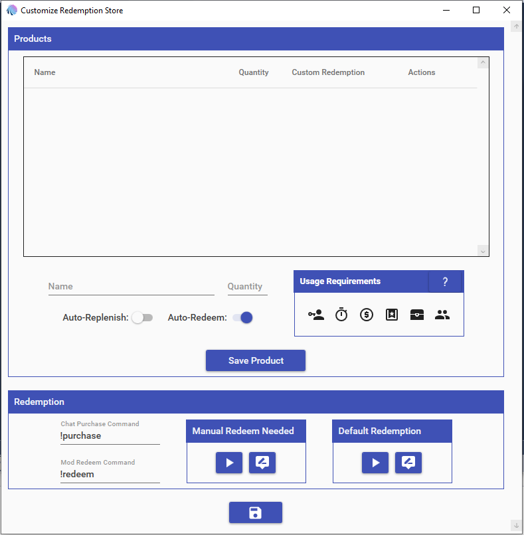Click the Chat Purchase Command field
Image resolution: width=524 pixels, height=535 pixels.
(110, 436)
